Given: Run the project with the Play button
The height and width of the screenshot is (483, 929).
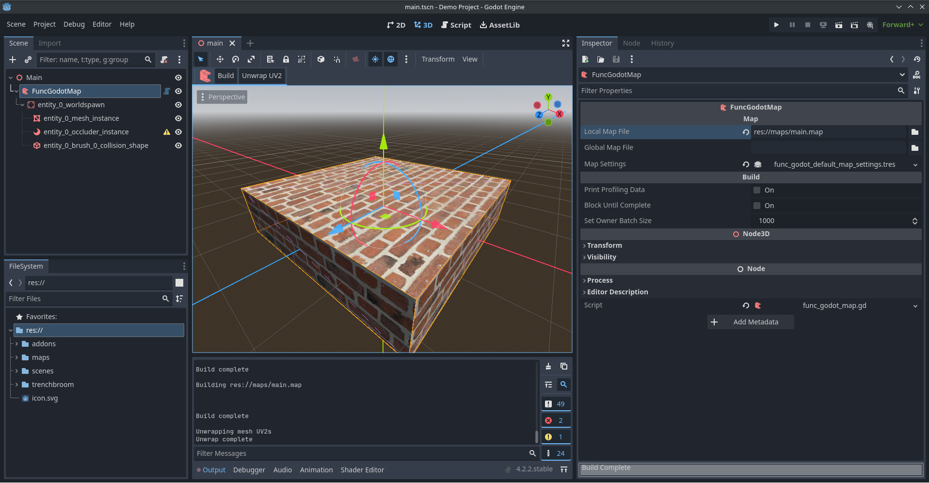Looking at the screenshot, I should point(776,25).
